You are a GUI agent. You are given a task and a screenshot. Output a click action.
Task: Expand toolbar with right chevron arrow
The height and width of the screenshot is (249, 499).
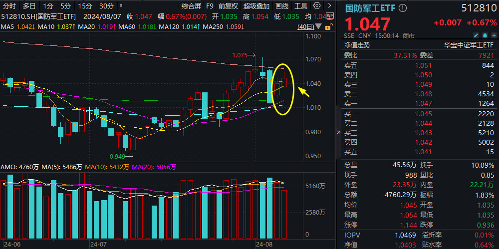coord(329,6)
